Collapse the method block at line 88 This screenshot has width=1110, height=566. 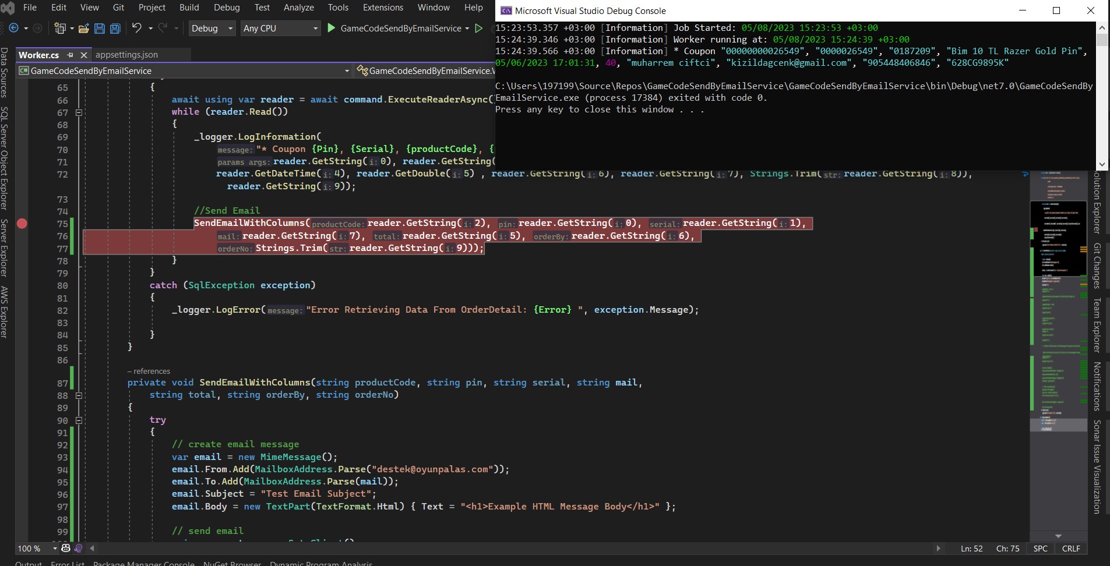[x=79, y=395]
